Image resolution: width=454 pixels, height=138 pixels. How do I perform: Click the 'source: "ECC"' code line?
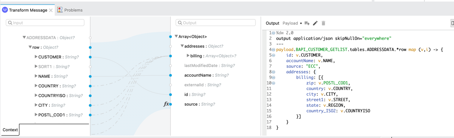tap(303, 66)
